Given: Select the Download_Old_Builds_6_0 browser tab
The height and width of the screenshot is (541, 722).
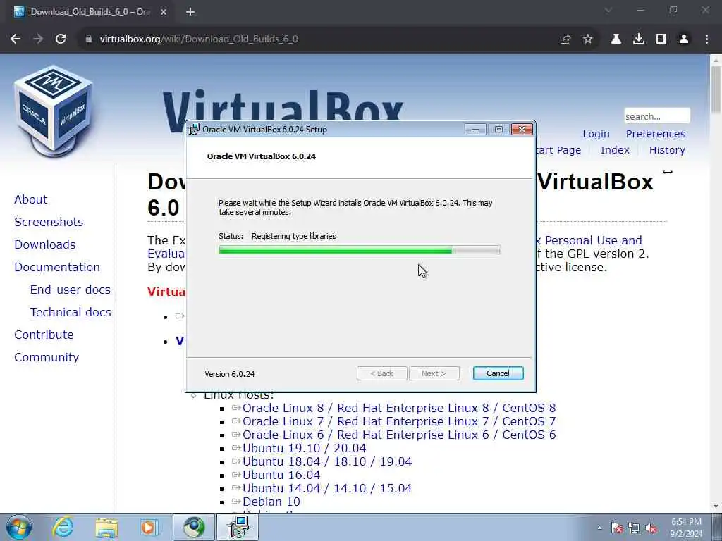Looking at the screenshot, I should pyautogui.click(x=90, y=13).
